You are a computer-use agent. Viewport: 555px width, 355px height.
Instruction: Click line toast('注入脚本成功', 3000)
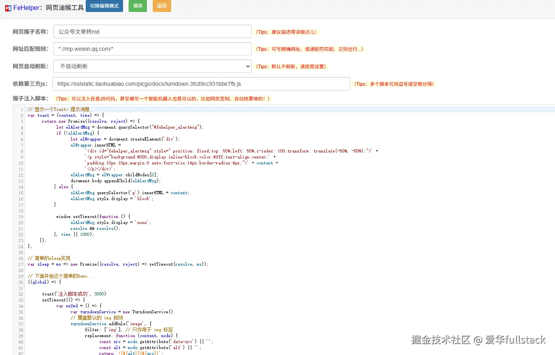coord(74,294)
